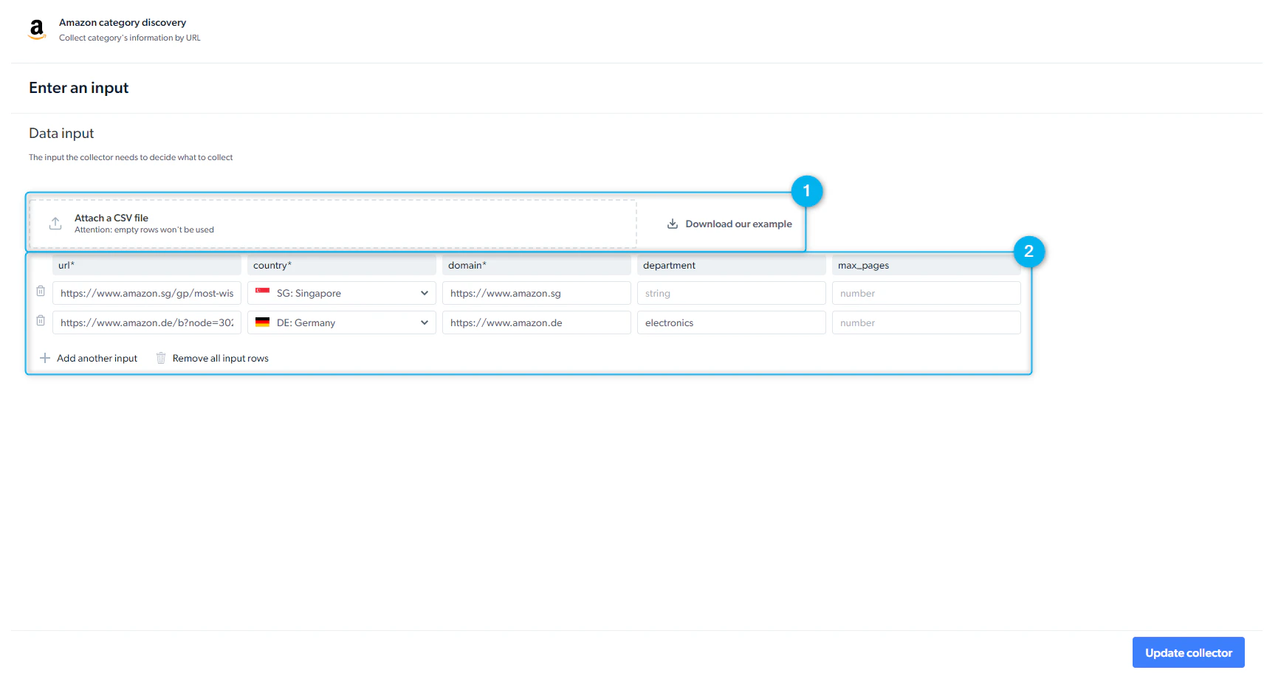Delete the Singapore input row with trash icon
The width and height of the screenshot is (1281, 673).
point(41,291)
